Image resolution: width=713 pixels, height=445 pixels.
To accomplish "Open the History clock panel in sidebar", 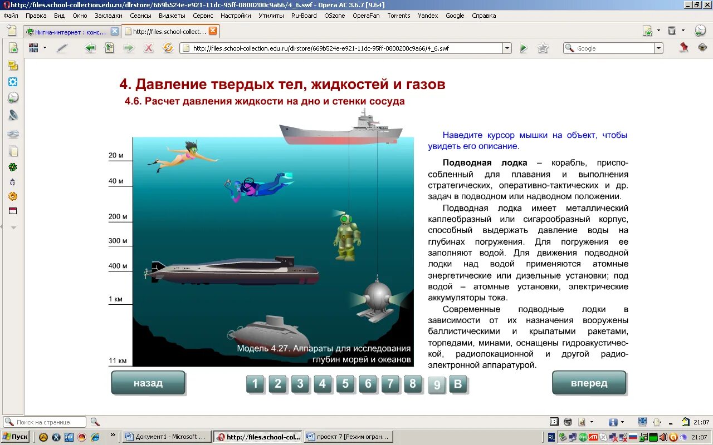I will tap(13, 98).
